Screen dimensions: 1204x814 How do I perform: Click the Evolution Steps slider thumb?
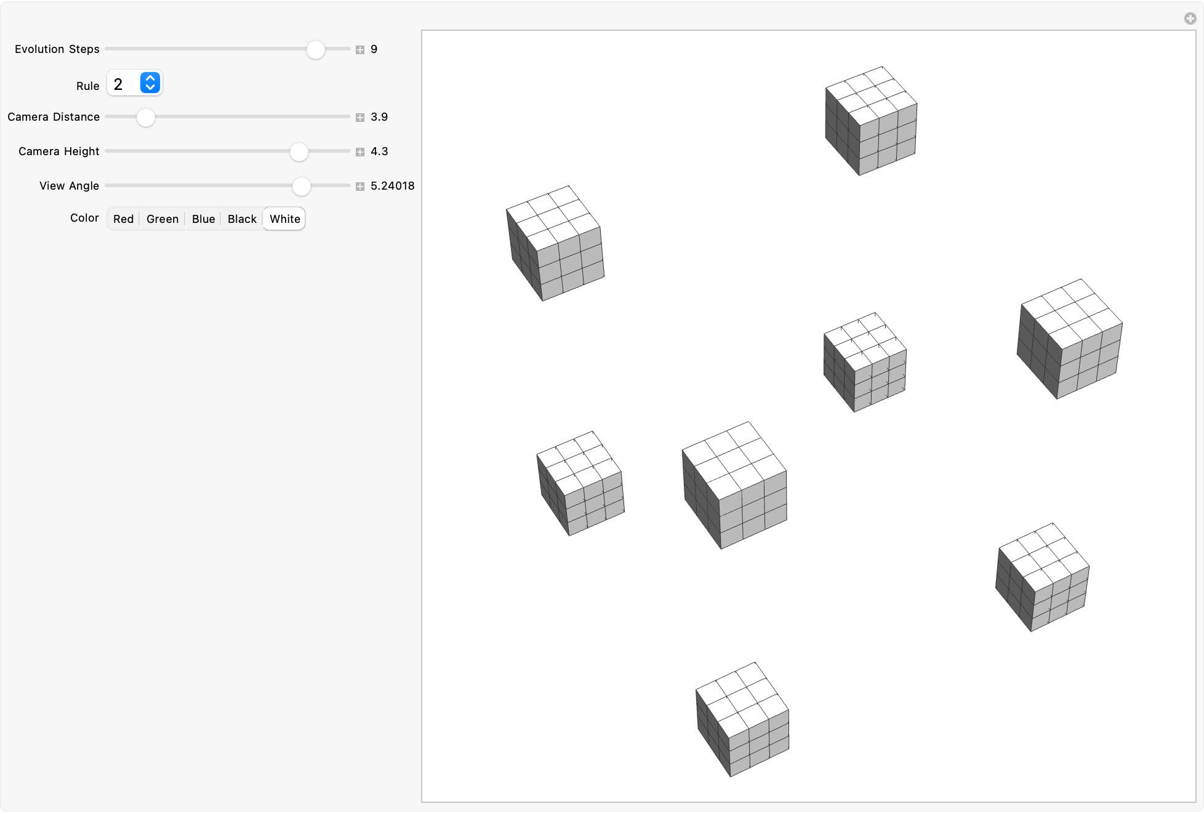click(x=315, y=50)
